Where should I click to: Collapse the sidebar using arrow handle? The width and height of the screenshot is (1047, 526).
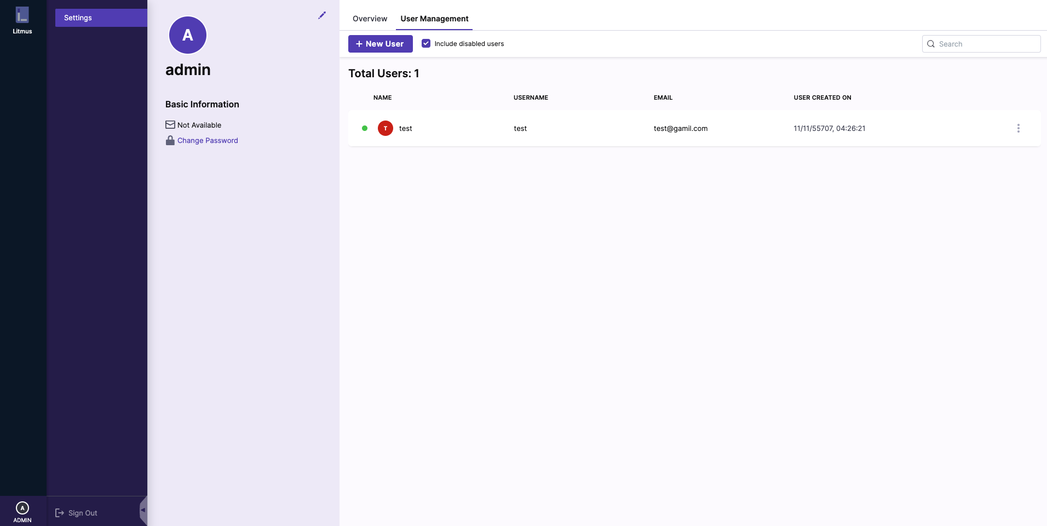pos(143,510)
